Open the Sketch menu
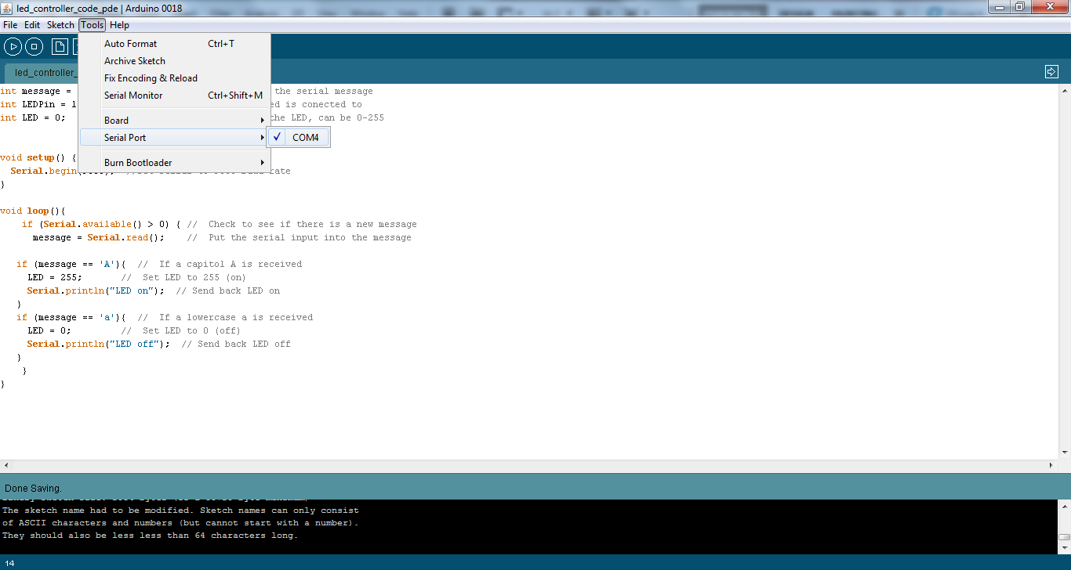The image size is (1071, 570). (x=60, y=24)
